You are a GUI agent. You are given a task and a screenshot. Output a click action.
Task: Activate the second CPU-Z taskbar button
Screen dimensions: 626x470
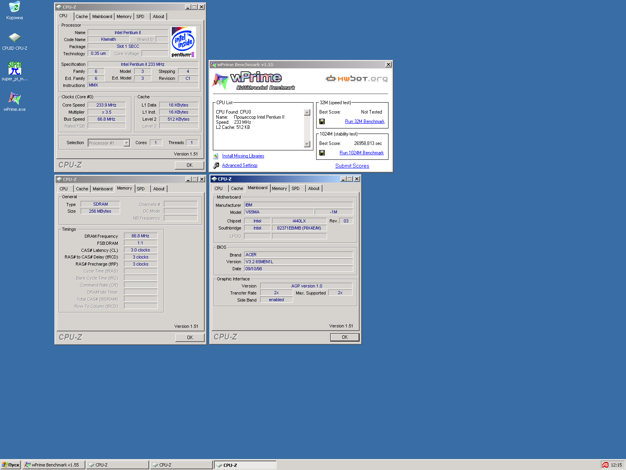pos(181,465)
